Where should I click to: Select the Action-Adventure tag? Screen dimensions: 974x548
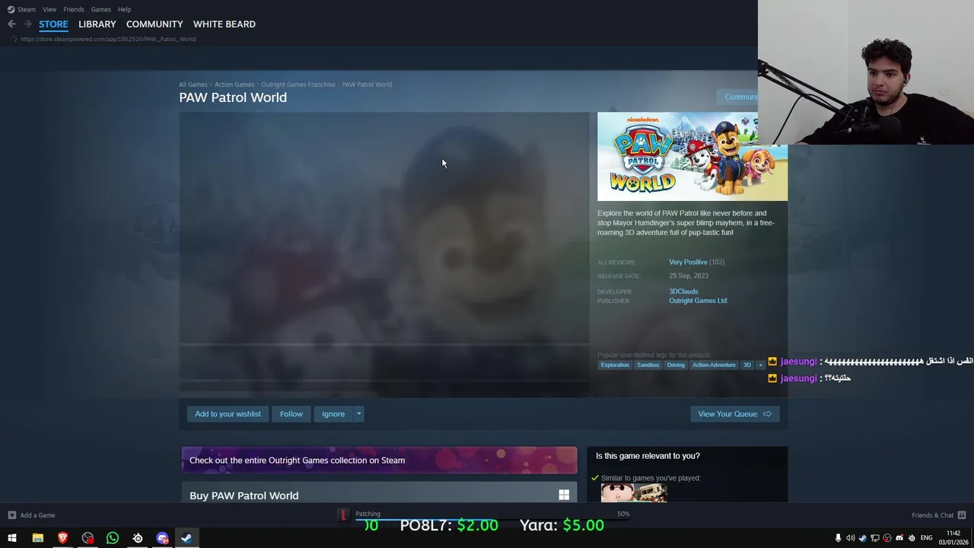click(x=714, y=365)
